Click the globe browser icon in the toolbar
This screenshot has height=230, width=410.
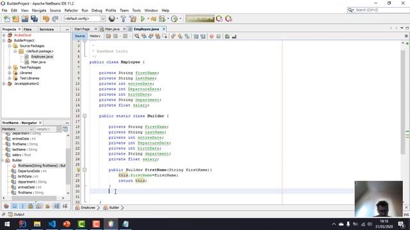tap(112, 19)
